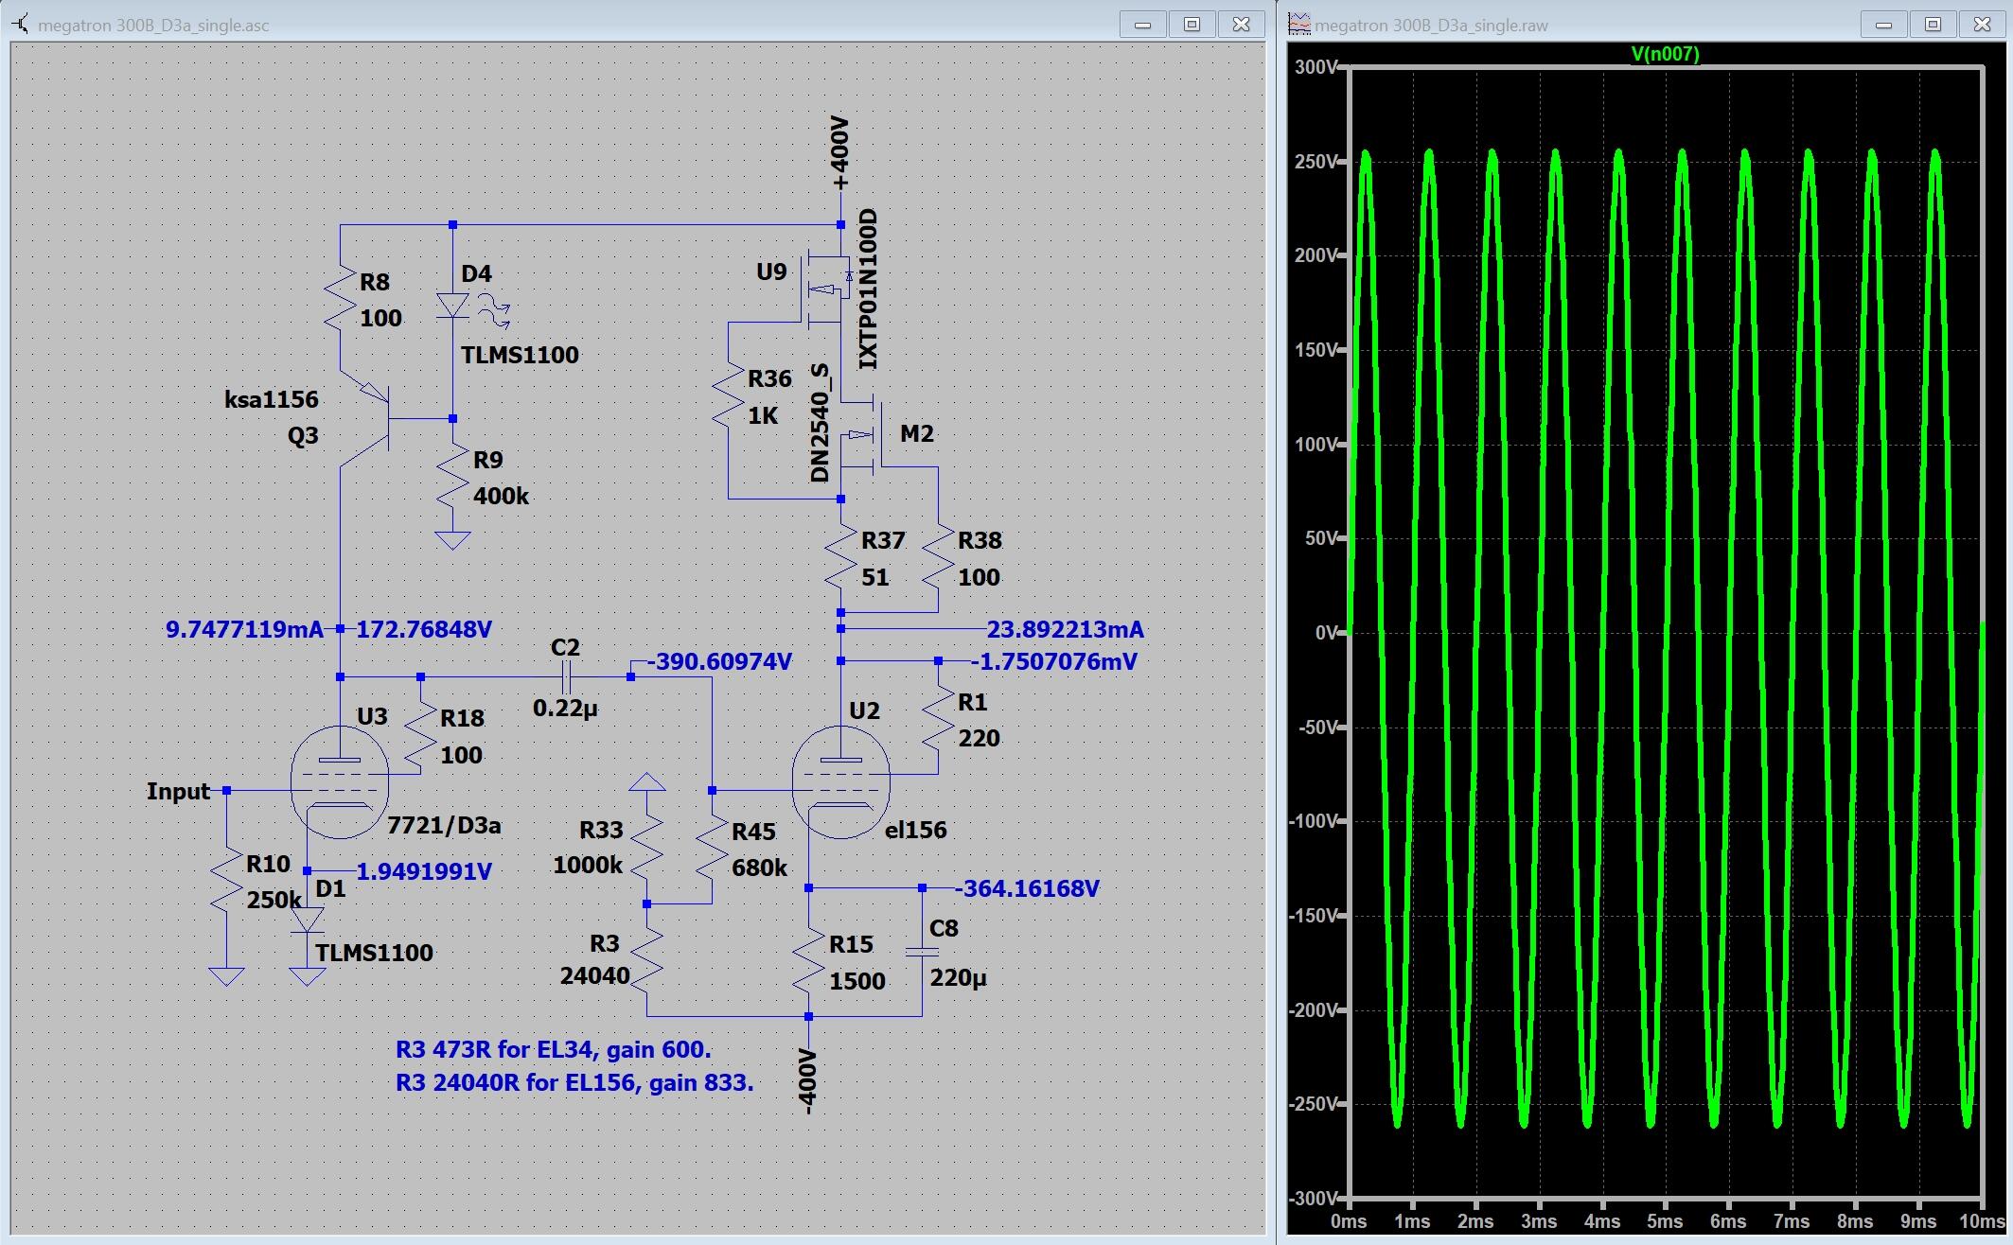The width and height of the screenshot is (2013, 1245).
Task: Close the megatron .asc schematic window
Action: click(1241, 25)
